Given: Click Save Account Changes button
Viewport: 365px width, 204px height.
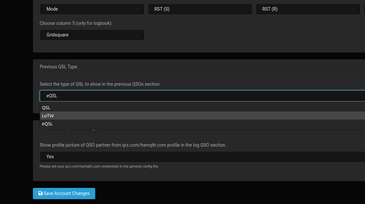Looking at the screenshot, I should click(x=64, y=193).
